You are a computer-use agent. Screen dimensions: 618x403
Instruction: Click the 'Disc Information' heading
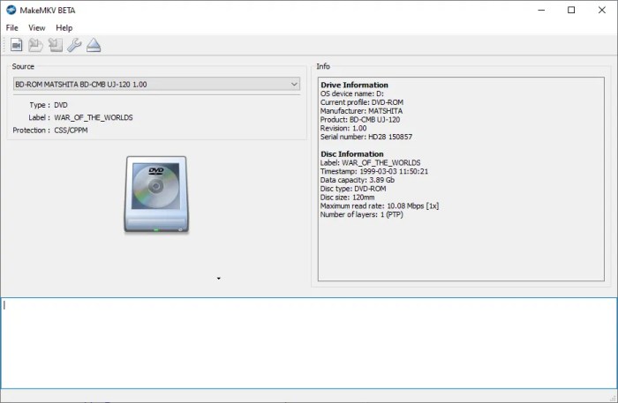click(x=352, y=154)
